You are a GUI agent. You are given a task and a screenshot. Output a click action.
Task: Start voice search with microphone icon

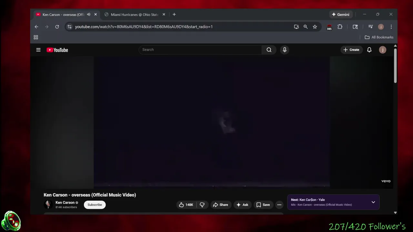pos(285,50)
